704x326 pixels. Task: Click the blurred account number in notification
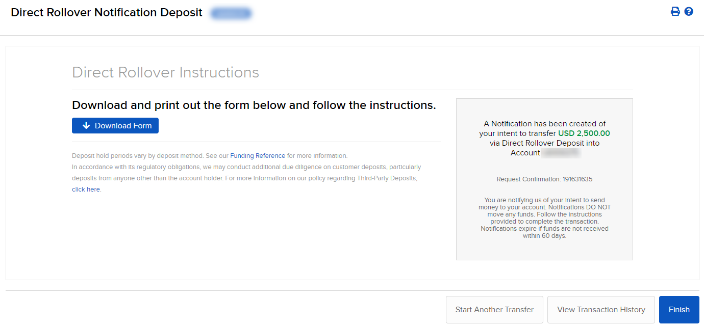click(x=560, y=153)
